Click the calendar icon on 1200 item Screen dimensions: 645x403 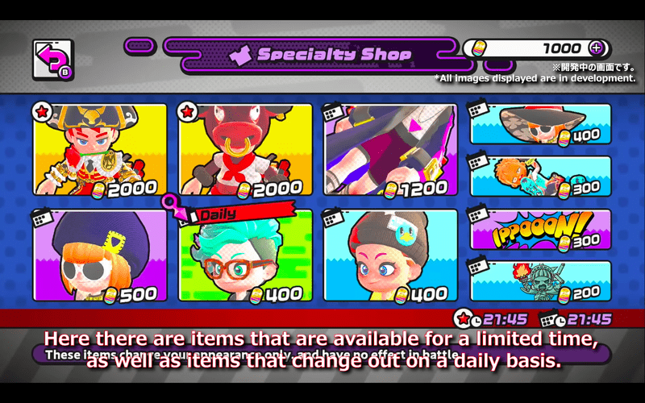coord(334,112)
